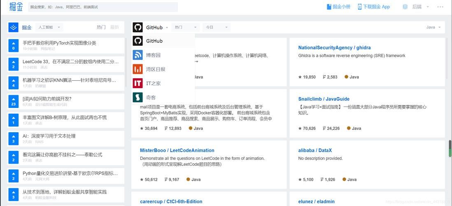Open the Java language dropdown
452x206 pixels.
[433, 28]
